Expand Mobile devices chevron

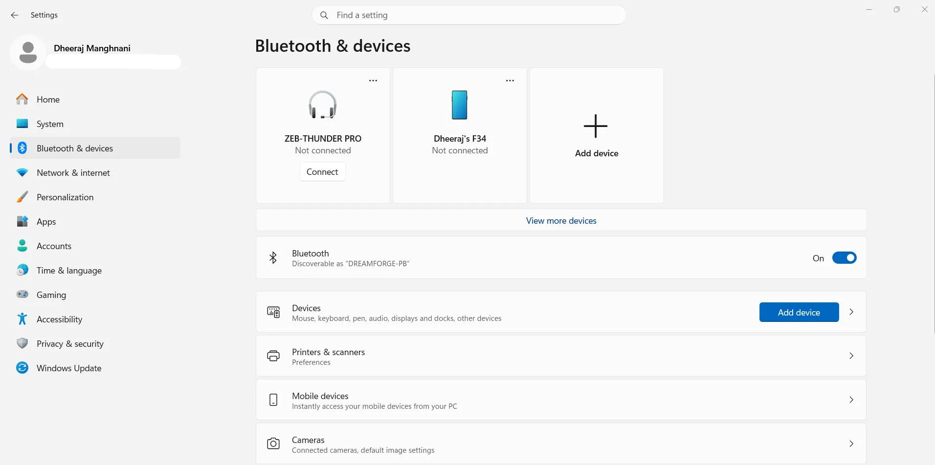[851, 400]
